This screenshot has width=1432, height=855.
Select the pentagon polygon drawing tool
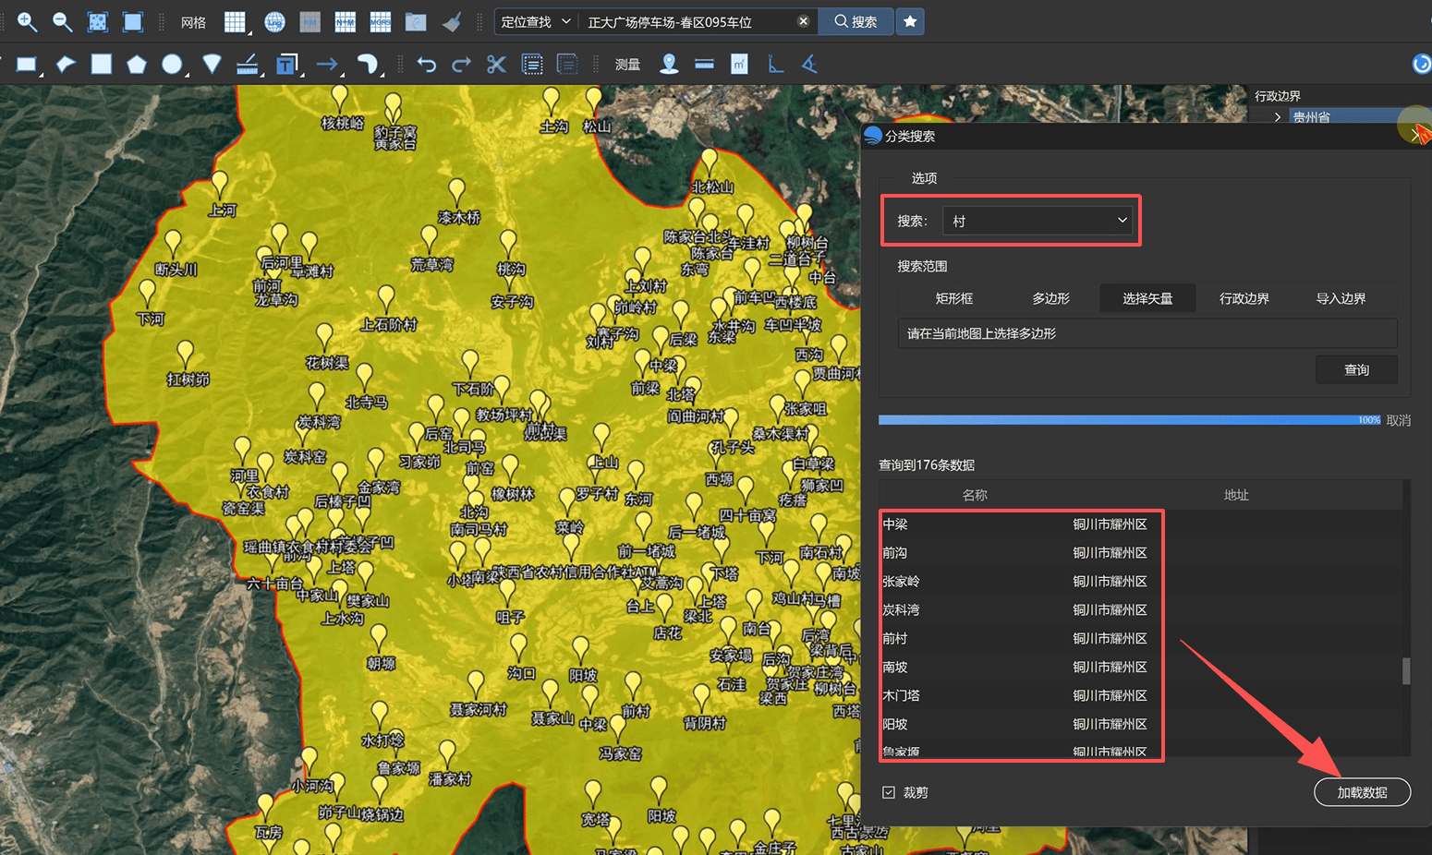click(x=137, y=64)
